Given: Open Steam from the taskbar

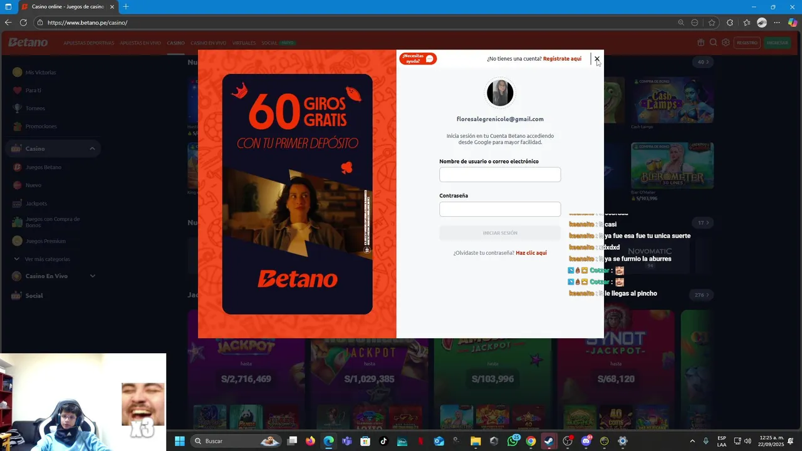Looking at the screenshot, I should 549,441.
